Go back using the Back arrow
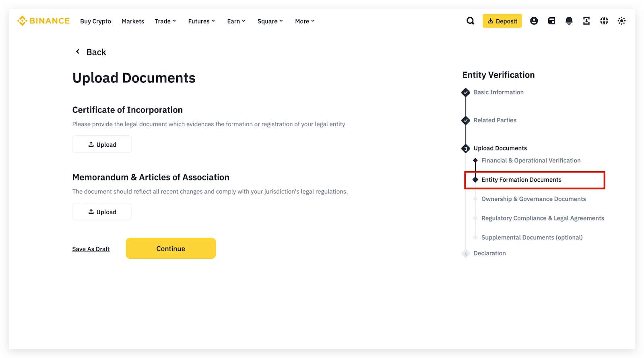The height and width of the screenshot is (358, 644). 78,52
